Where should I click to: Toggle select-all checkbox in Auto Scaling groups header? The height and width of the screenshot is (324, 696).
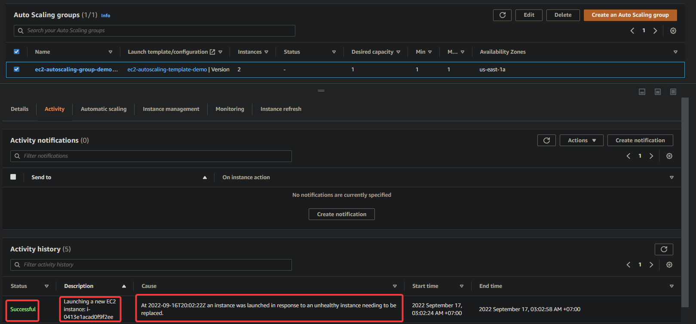coord(16,52)
